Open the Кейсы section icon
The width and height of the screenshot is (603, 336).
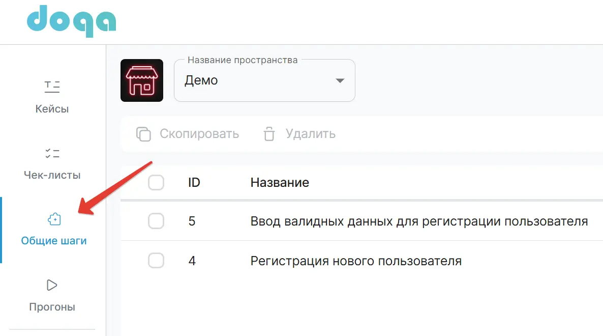pos(51,86)
